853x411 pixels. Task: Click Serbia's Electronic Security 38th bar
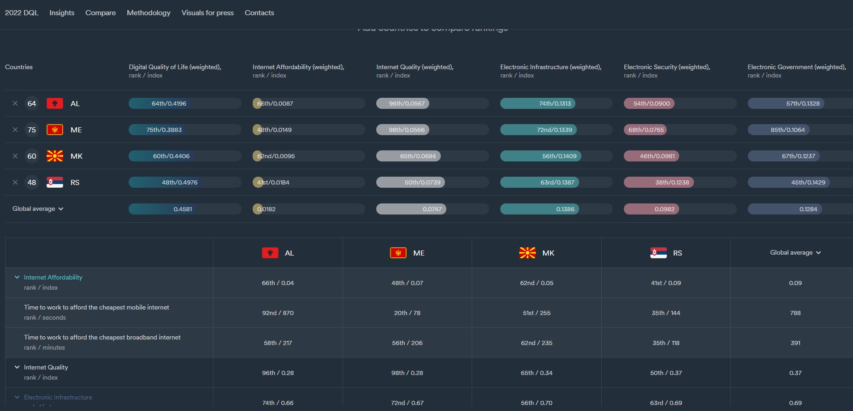[672, 182]
